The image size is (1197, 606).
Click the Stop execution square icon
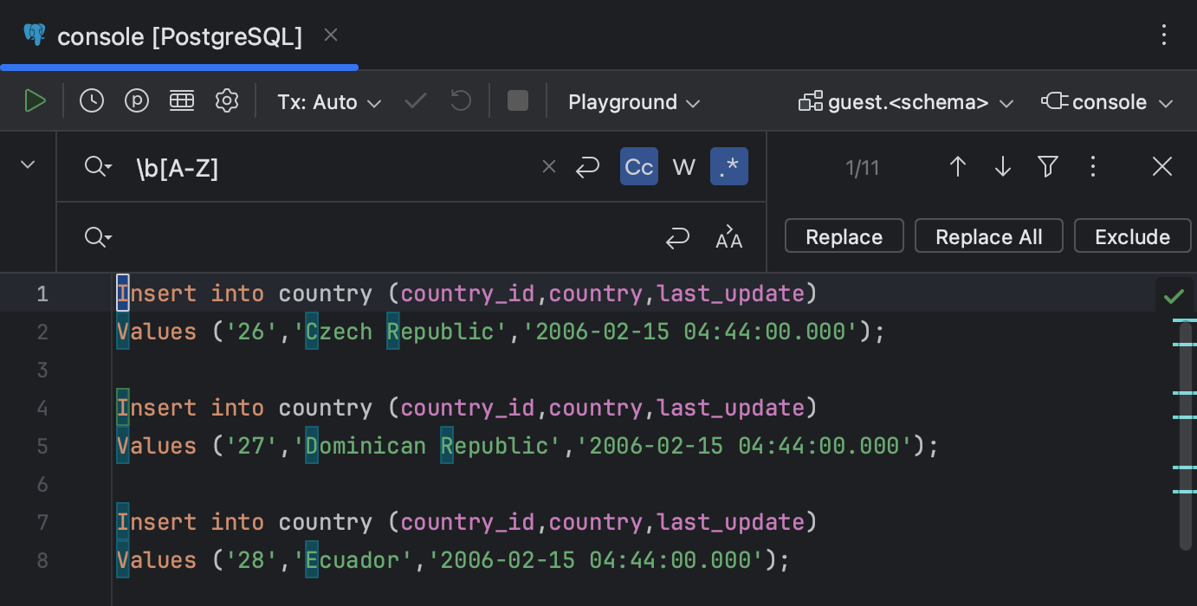[x=518, y=101]
